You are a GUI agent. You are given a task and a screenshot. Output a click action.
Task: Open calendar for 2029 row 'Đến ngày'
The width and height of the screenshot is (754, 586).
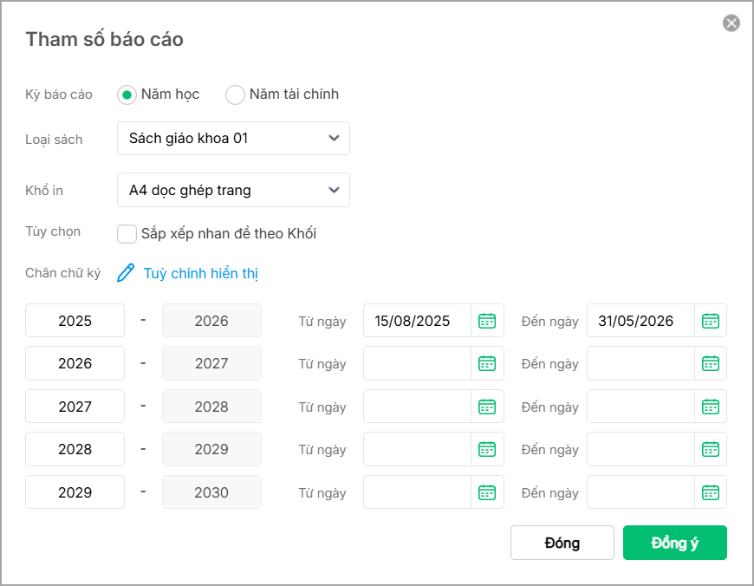tap(711, 492)
